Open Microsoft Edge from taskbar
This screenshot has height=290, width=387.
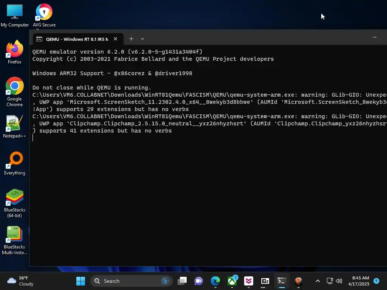pos(215,281)
